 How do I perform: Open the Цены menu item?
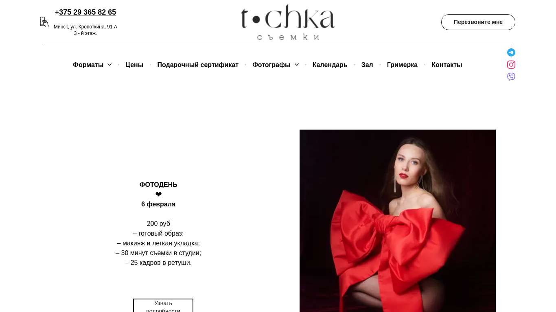tap(134, 65)
